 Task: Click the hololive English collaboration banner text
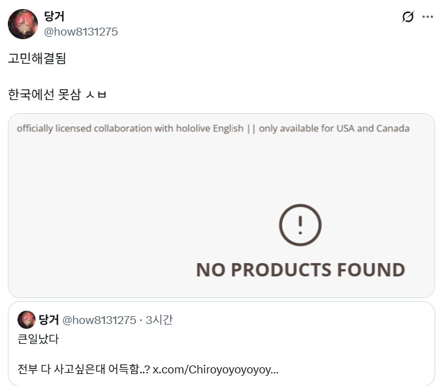pos(130,128)
